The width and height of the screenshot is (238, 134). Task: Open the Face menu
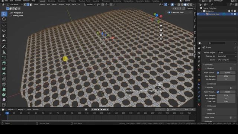point(74,5)
